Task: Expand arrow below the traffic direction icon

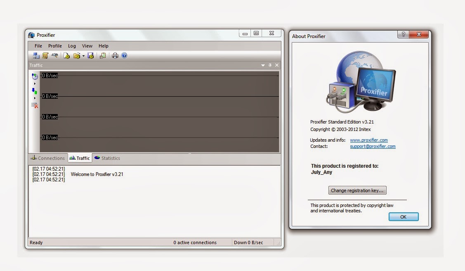Action: click(x=35, y=98)
